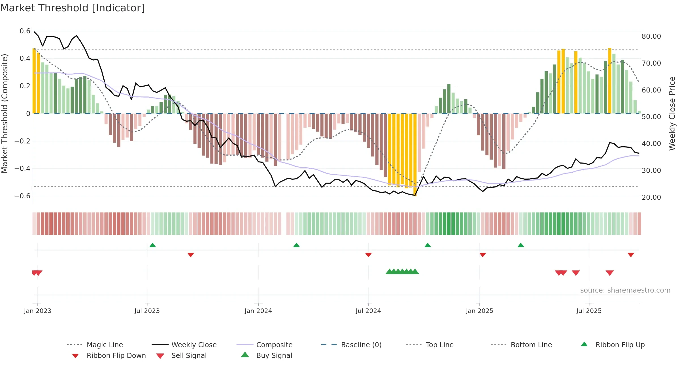
Task: Toggle the Baseline (0) legend item
Action: pos(351,345)
